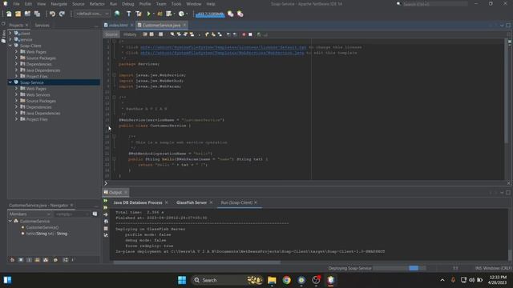This screenshot has width=513, height=288.
Task: Toggle the Show Non-Public Members navigator filter
Action: pos(38,260)
